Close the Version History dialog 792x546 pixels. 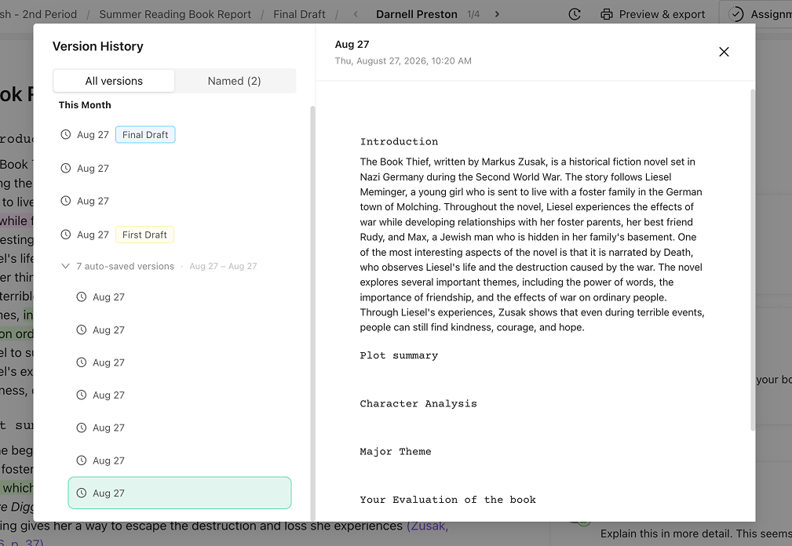pyautogui.click(x=724, y=52)
